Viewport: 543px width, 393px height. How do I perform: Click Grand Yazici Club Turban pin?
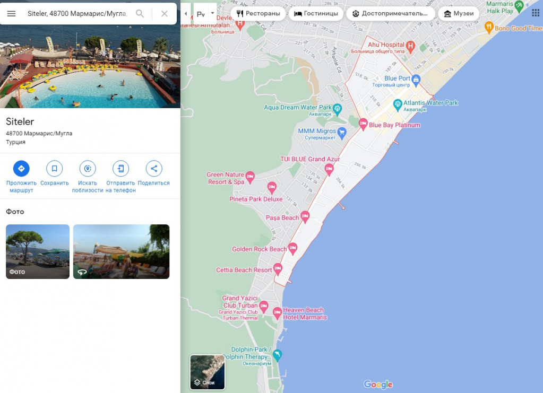point(264,307)
